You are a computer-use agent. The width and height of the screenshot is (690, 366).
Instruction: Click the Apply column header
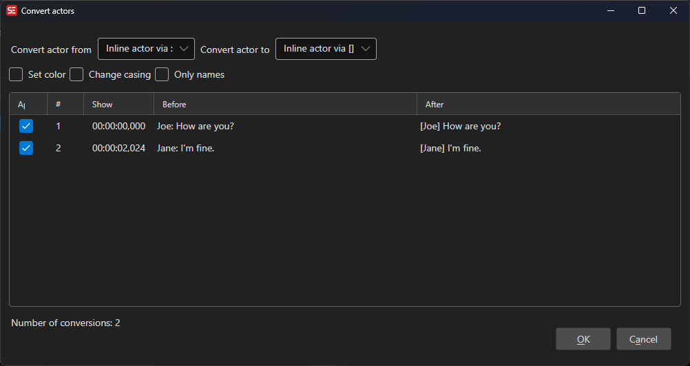[28, 105]
